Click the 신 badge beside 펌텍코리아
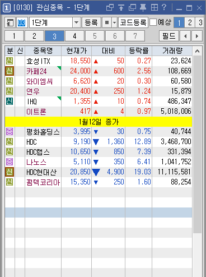The height and width of the screenshot is (277, 206). point(10,182)
